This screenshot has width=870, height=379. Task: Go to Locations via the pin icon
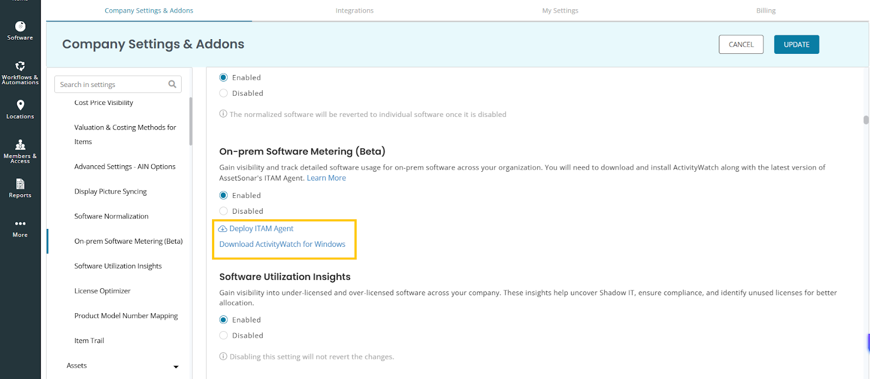pos(20,105)
